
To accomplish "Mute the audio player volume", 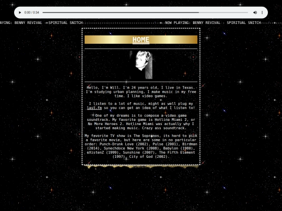I will pyautogui.click(x=255, y=13).
